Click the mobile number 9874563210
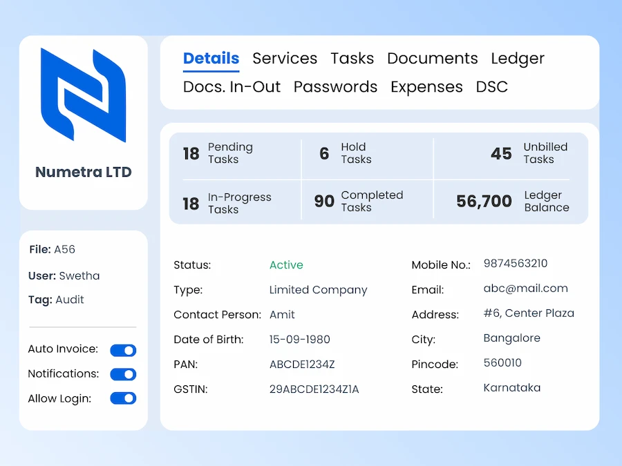 tap(515, 264)
